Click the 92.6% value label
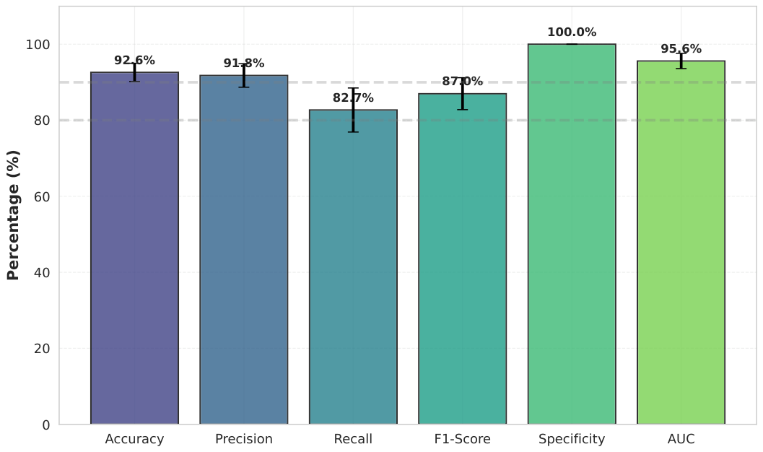The image size is (763, 452). click(134, 61)
